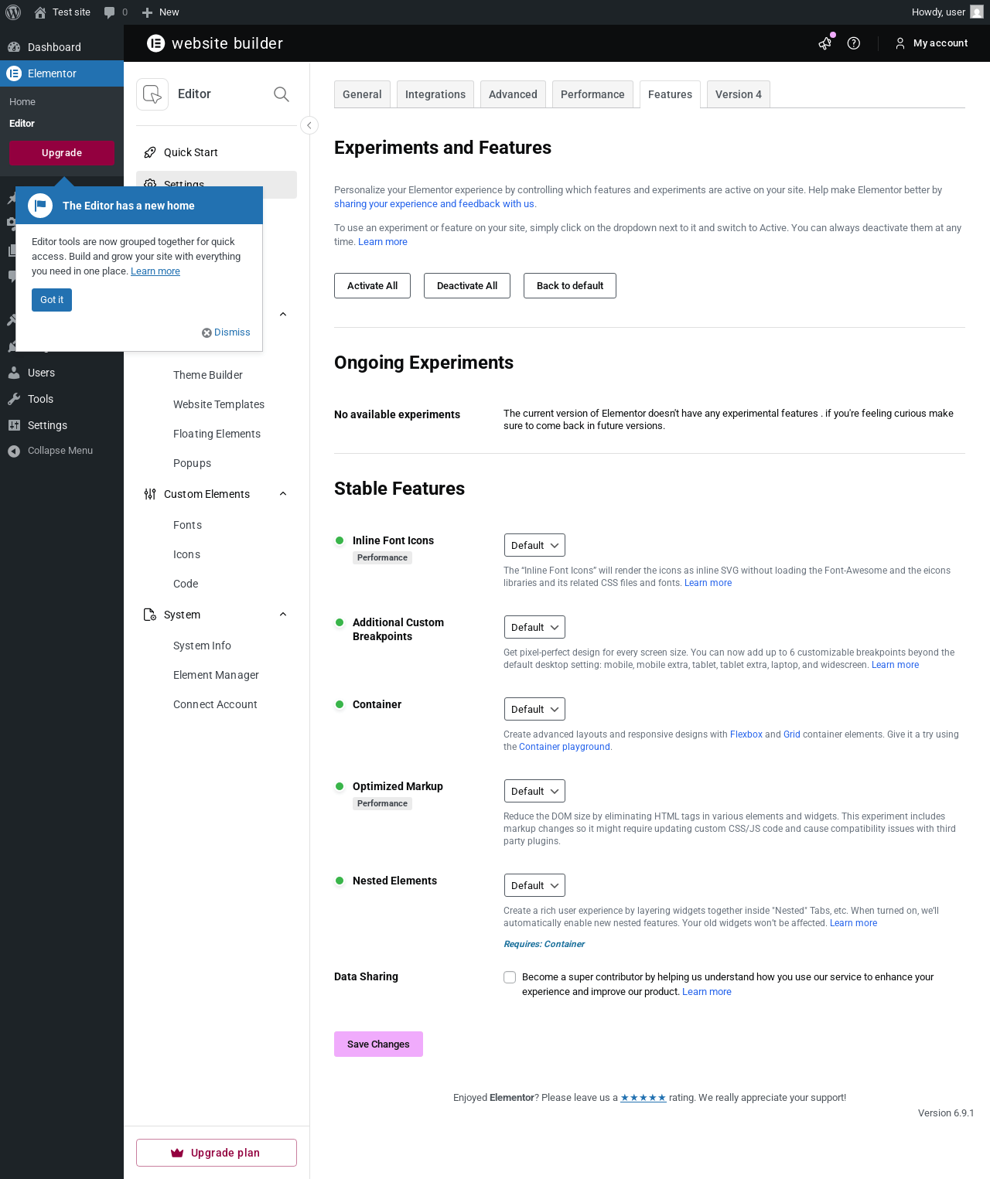The width and height of the screenshot is (990, 1179).
Task: Open Fonts under Custom Elements
Action: click(187, 525)
